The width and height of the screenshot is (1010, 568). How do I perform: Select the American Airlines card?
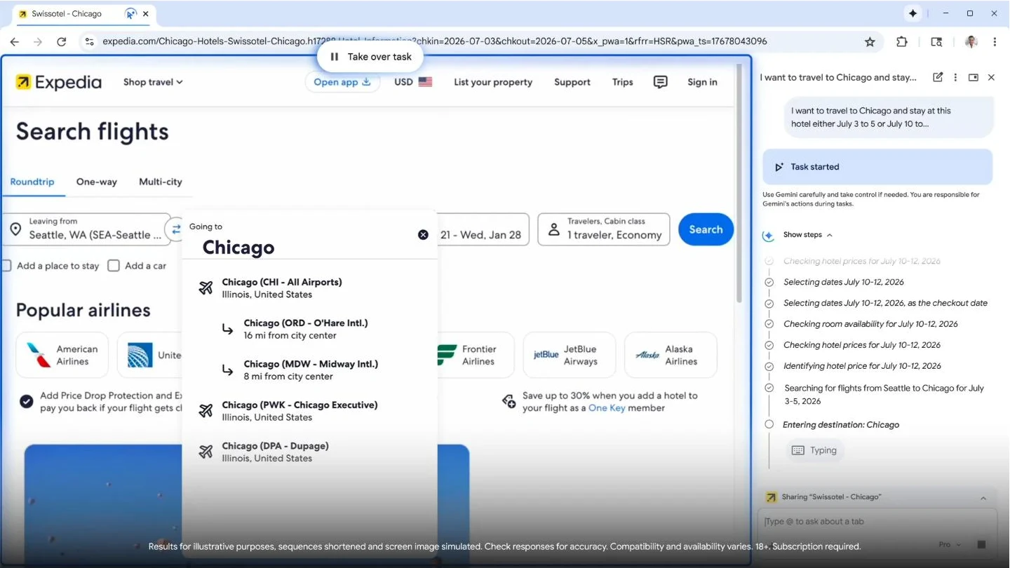62,355
